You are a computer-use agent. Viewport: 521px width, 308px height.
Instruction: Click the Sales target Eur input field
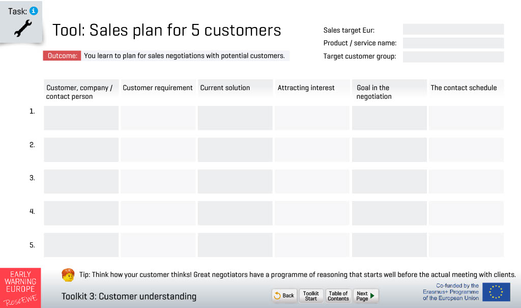(453, 29)
